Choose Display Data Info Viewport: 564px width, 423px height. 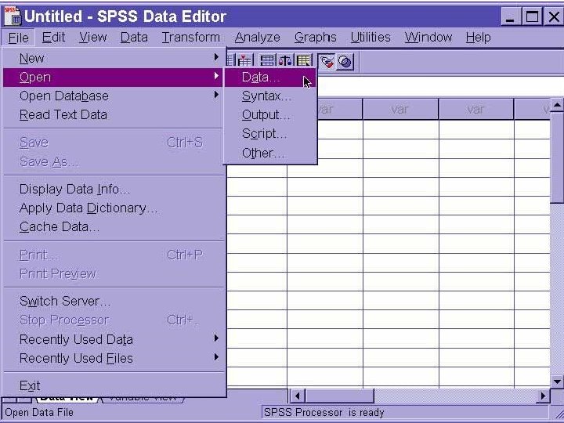pos(114,190)
